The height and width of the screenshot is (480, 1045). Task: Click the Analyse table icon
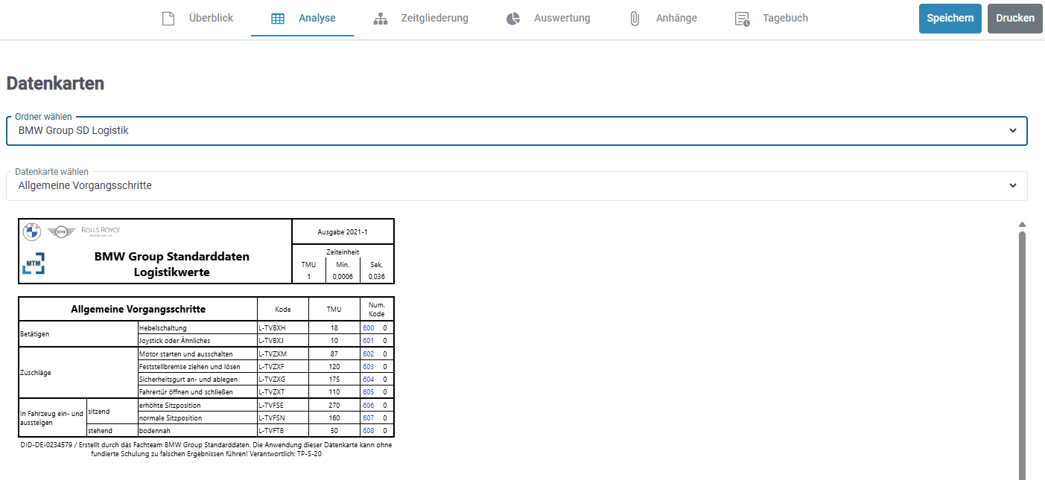(x=277, y=19)
